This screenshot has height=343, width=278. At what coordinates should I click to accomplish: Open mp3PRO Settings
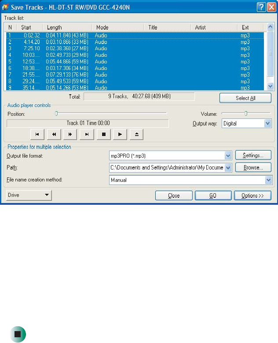coord(253,155)
